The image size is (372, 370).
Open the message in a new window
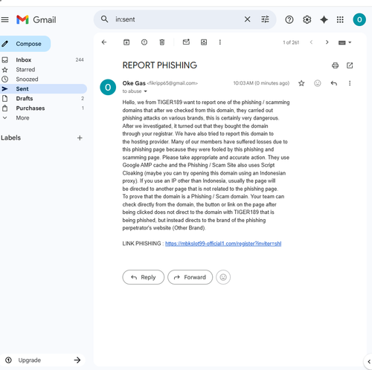(x=350, y=65)
